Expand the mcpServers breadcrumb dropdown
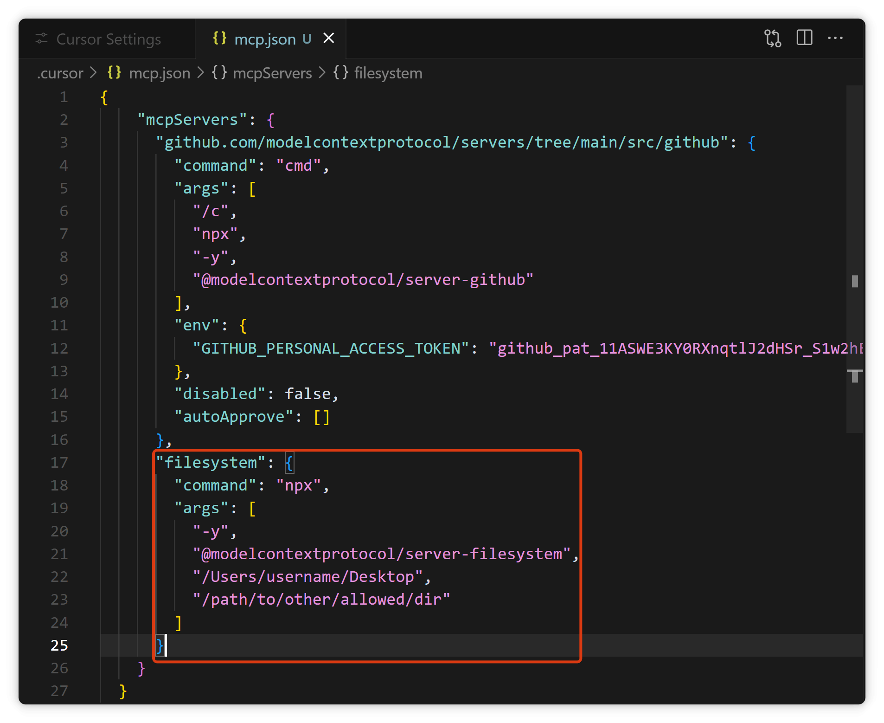The width and height of the screenshot is (884, 723). point(272,73)
